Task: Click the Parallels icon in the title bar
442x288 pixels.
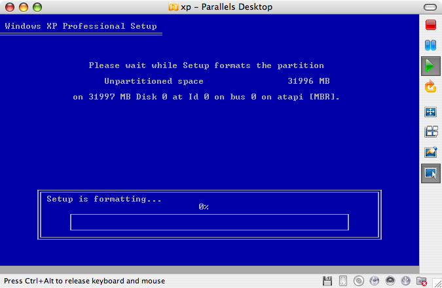Action: coord(174,7)
